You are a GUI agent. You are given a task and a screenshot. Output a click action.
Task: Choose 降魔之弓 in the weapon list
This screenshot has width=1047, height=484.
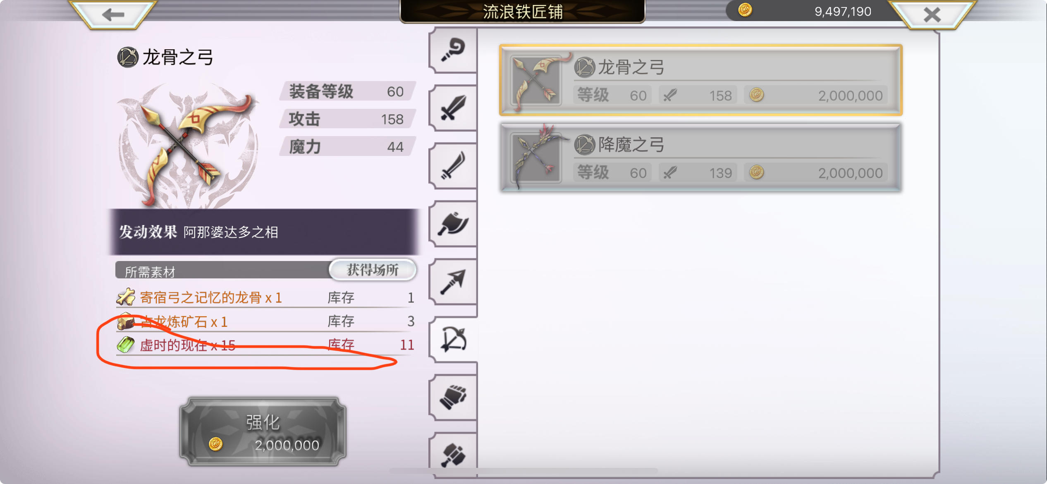(x=700, y=157)
